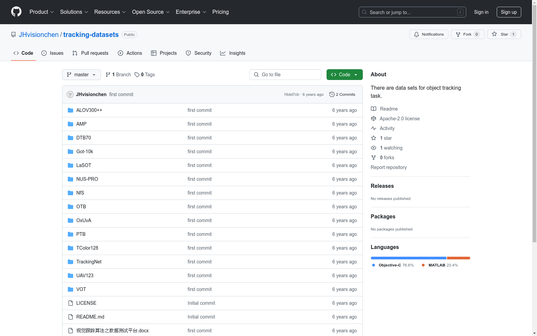537x336 pixels.
Task: Click the UAV123 folder icon
Action: point(70,276)
